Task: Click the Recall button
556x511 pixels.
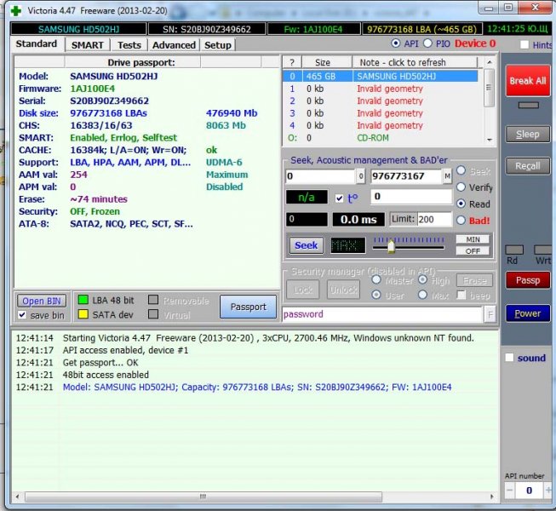Action: coord(528,166)
